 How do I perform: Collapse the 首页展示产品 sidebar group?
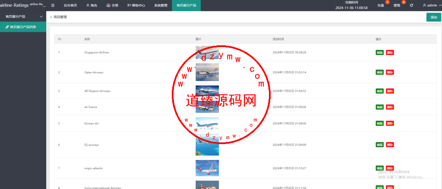coord(23,17)
